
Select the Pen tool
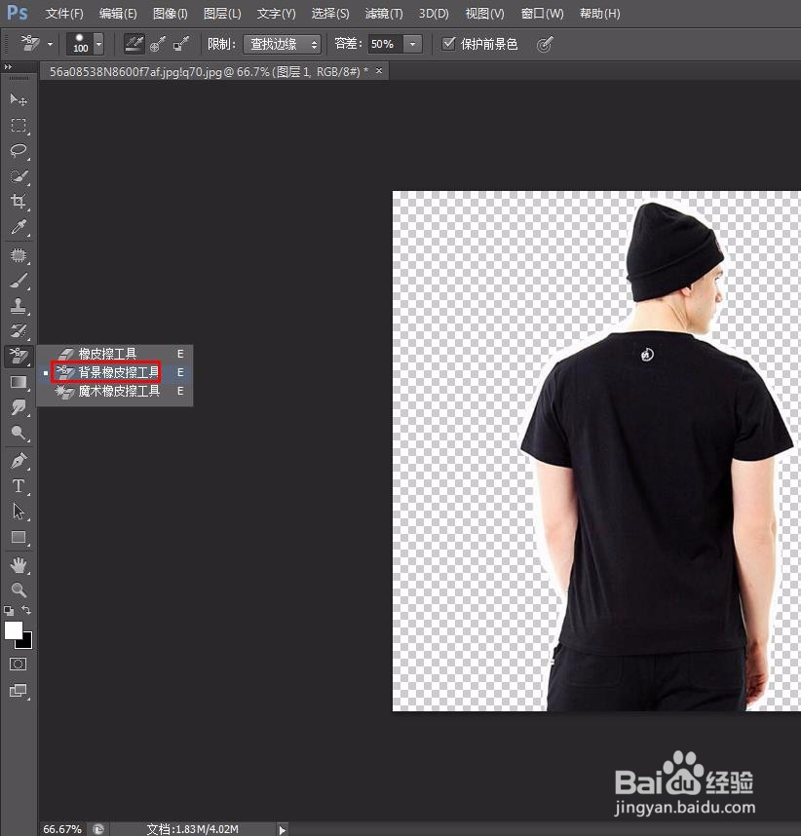coord(19,461)
